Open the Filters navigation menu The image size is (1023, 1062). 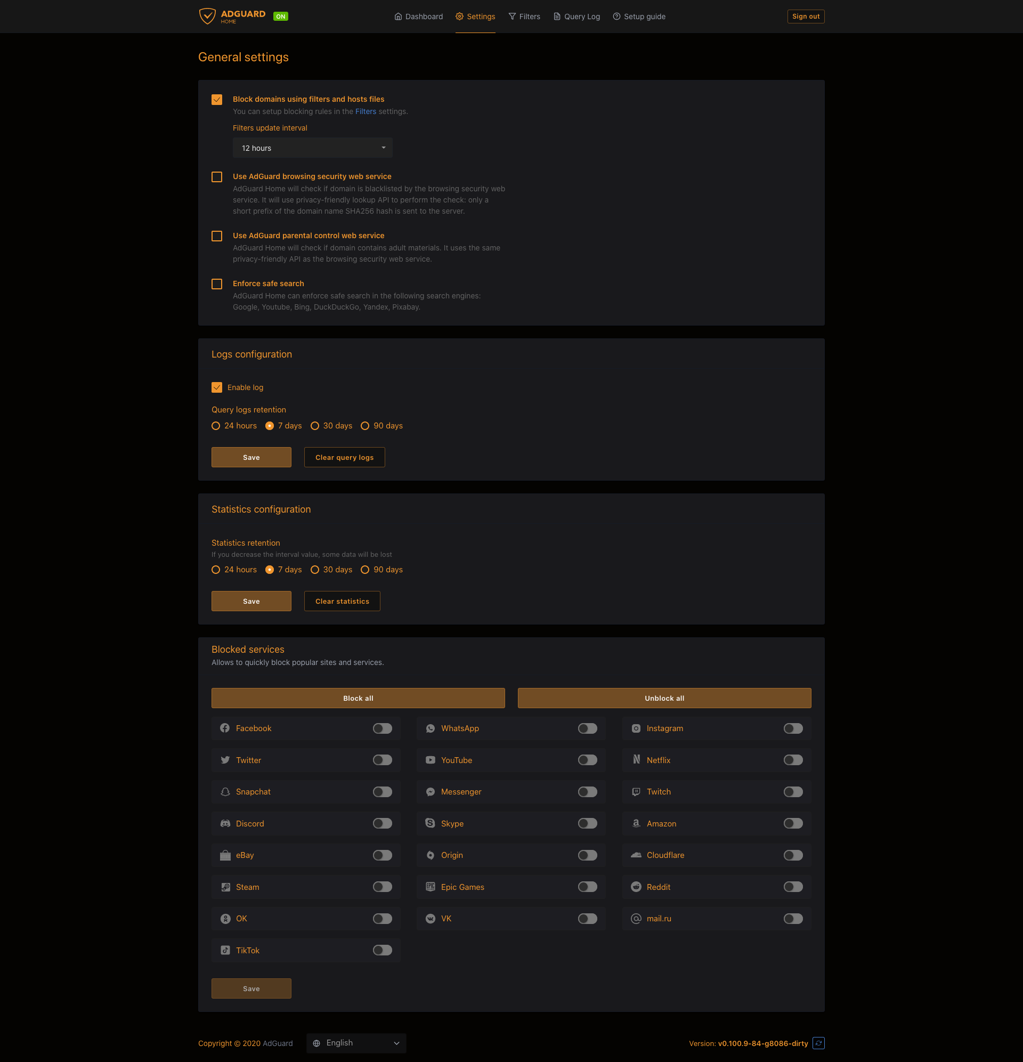tap(524, 17)
